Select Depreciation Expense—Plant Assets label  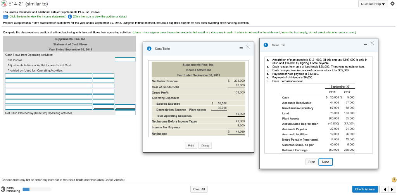(181, 110)
